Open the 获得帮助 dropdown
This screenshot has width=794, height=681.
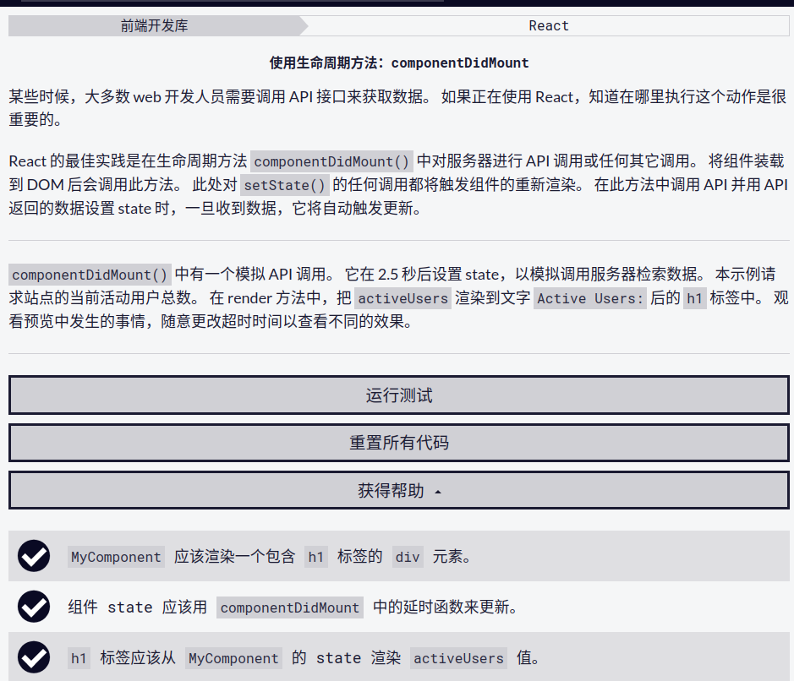pyautogui.click(x=398, y=490)
